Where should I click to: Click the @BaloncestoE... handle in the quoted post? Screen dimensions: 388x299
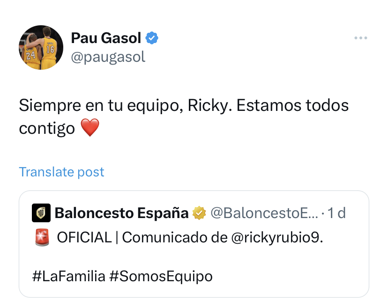[264, 213]
